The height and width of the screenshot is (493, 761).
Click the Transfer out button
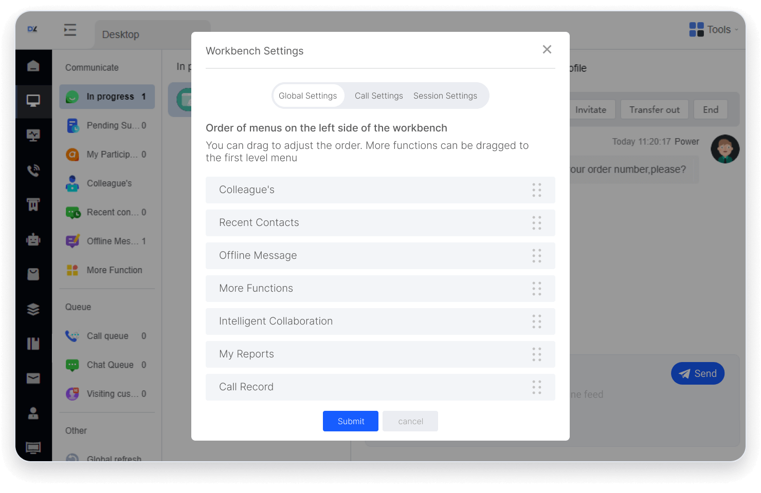(654, 110)
